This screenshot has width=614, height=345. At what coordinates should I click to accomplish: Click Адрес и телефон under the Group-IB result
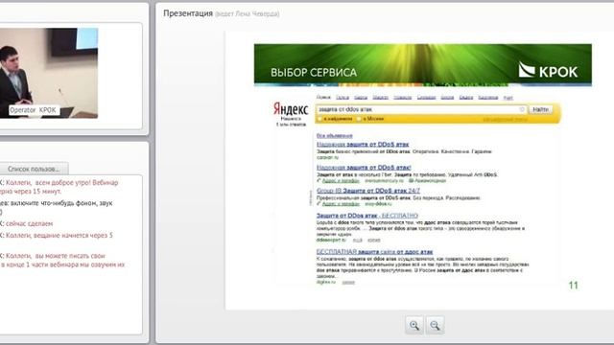[x=341, y=204]
